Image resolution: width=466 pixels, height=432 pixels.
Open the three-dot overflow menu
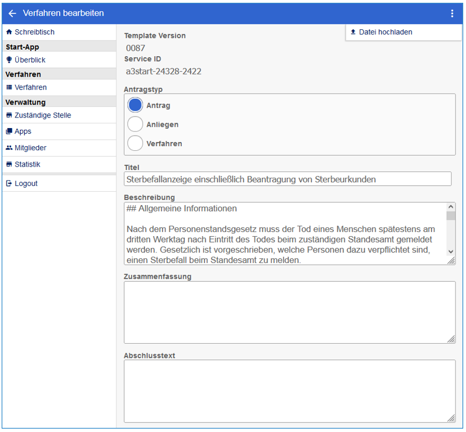click(451, 13)
